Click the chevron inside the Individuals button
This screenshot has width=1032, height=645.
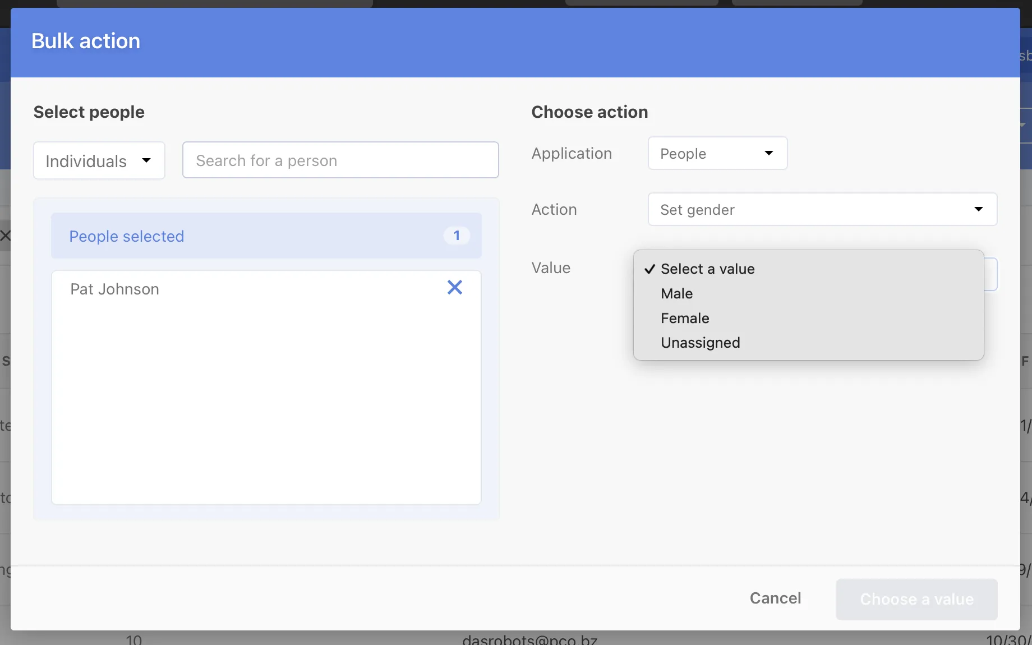pos(146,161)
